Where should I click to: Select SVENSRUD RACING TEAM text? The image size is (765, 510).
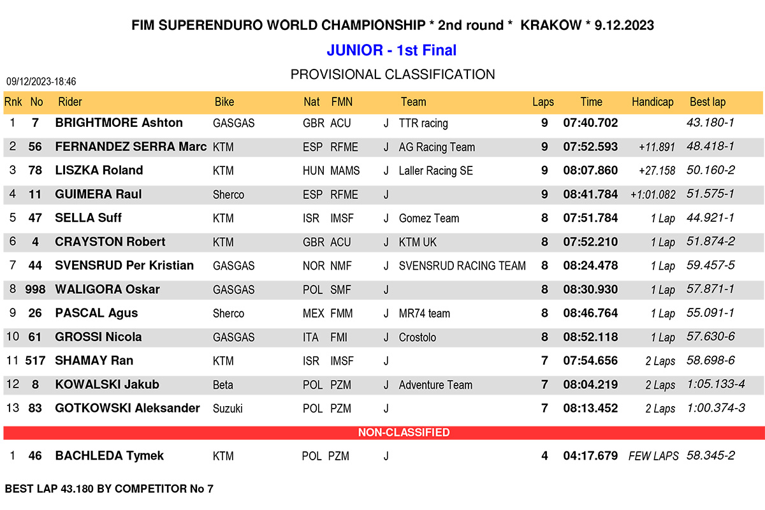462,266
